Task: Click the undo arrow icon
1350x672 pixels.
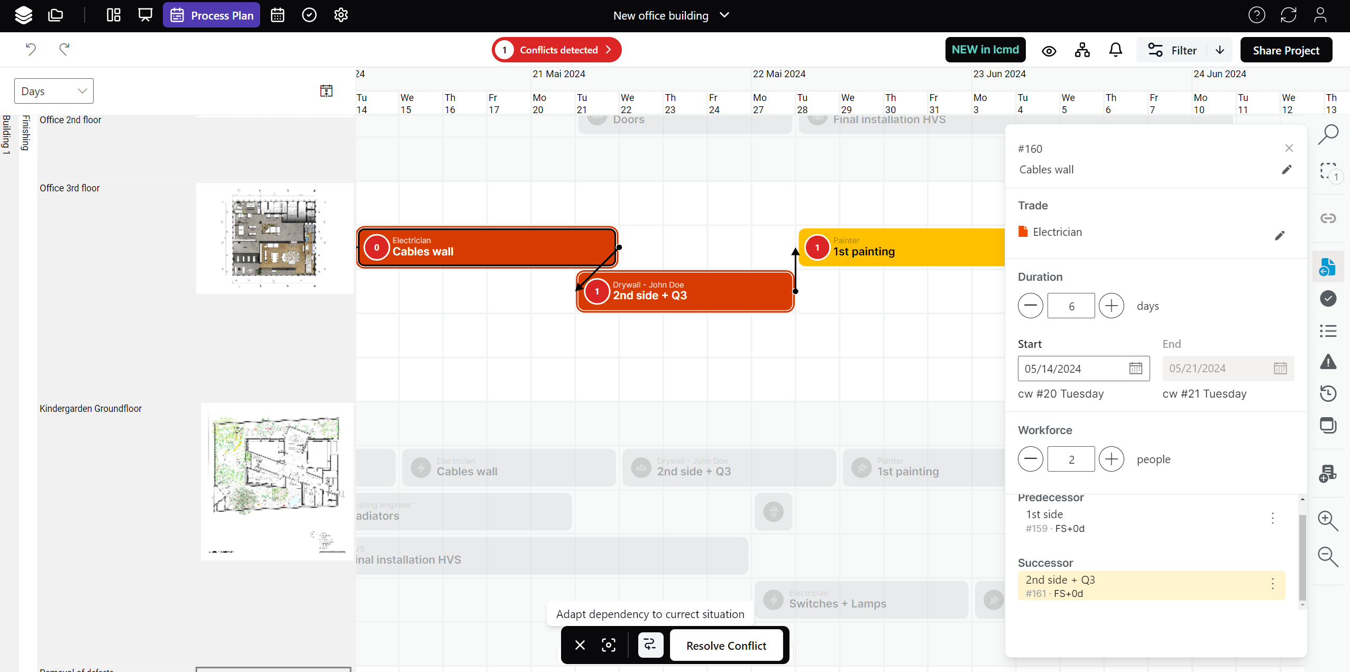Action: 31,49
